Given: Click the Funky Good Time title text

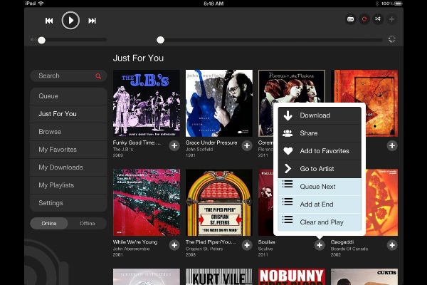Looking at the screenshot, I should pos(137,142).
